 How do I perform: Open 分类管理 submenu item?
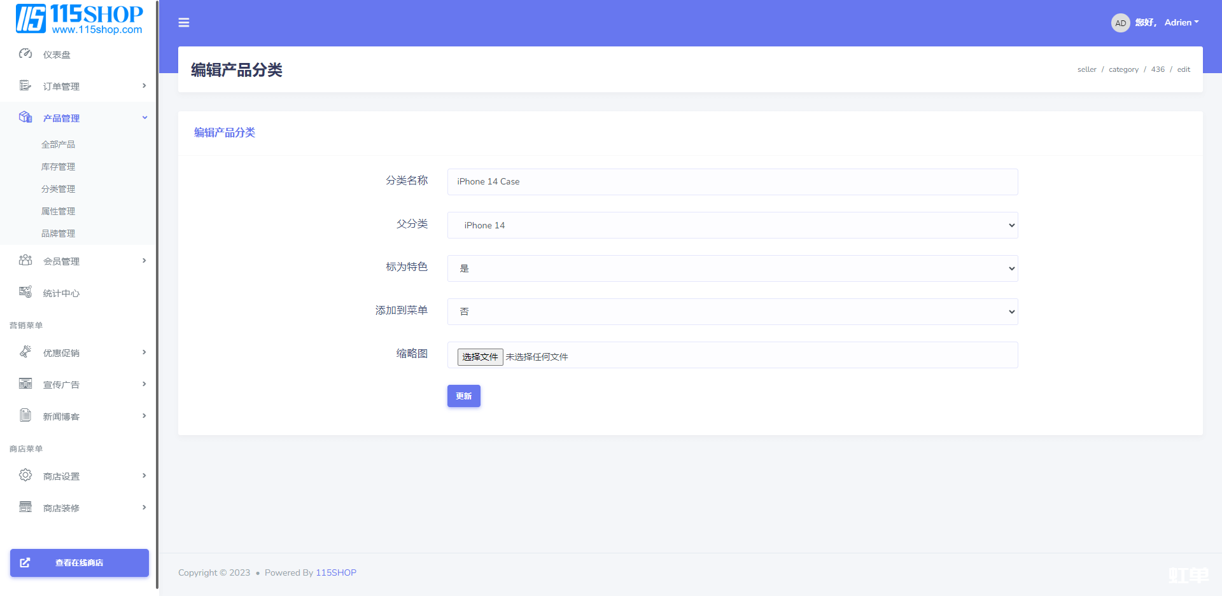coord(58,189)
